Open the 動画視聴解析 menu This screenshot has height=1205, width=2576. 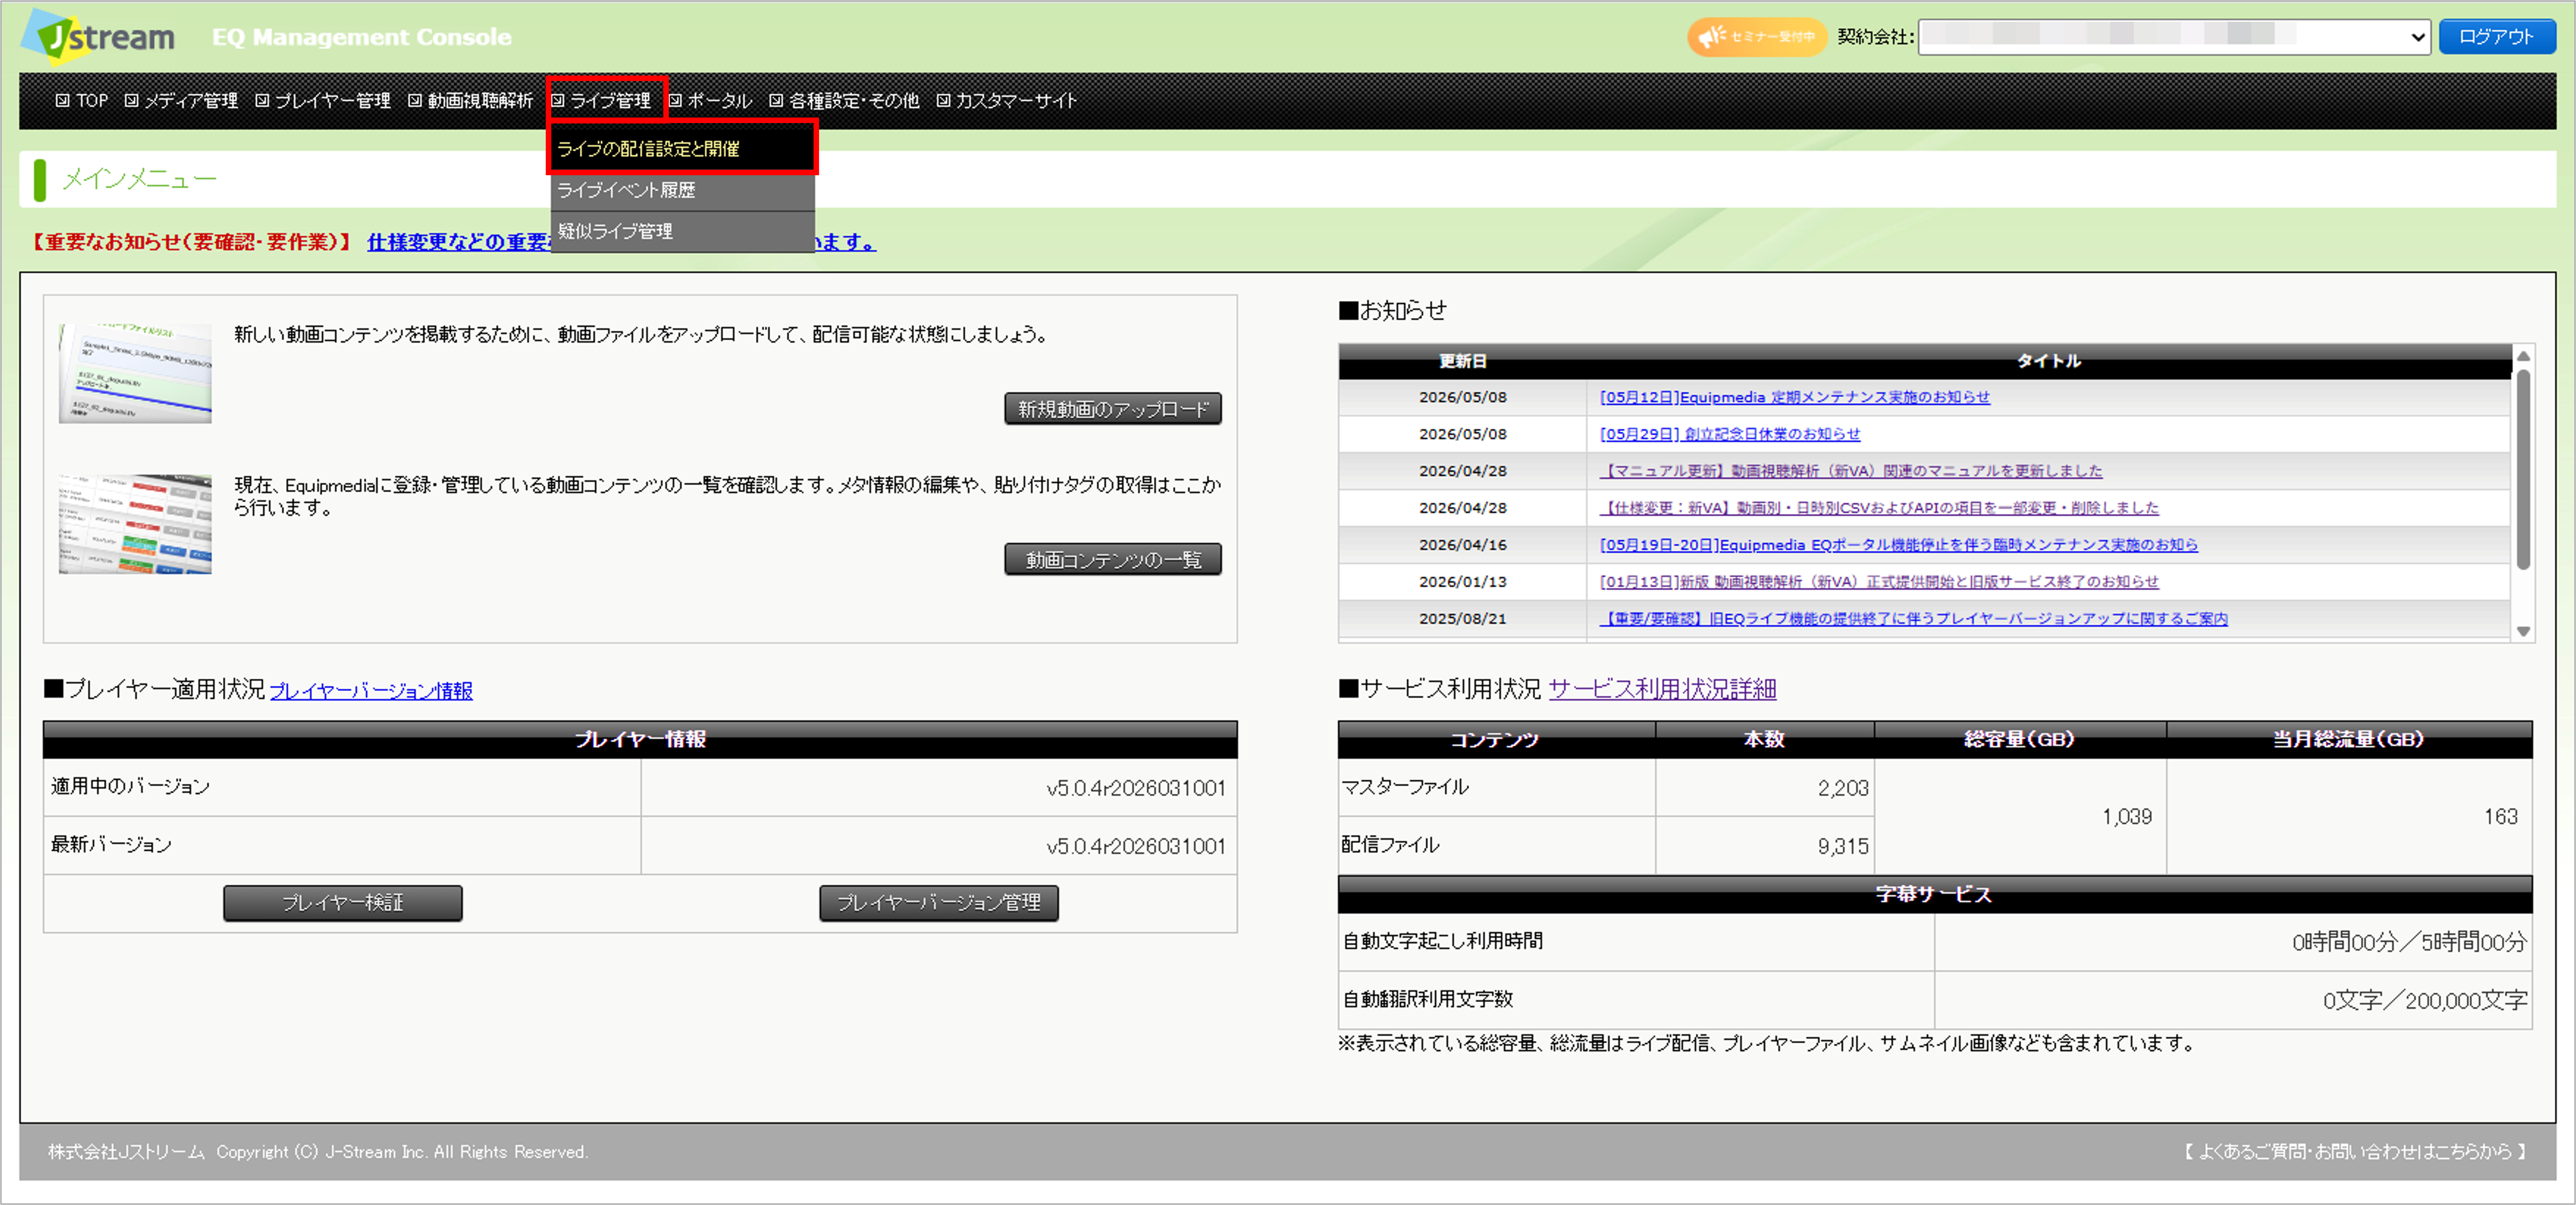(x=471, y=100)
